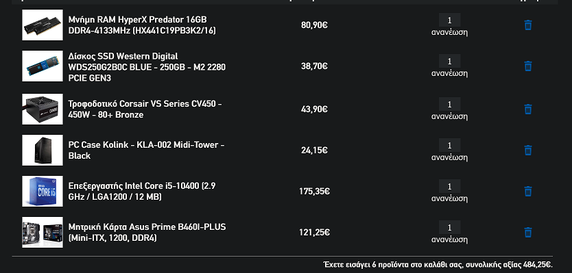Open Intel Core i5 box image
Screen dimensions: 572x273
(x=43, y=191)
